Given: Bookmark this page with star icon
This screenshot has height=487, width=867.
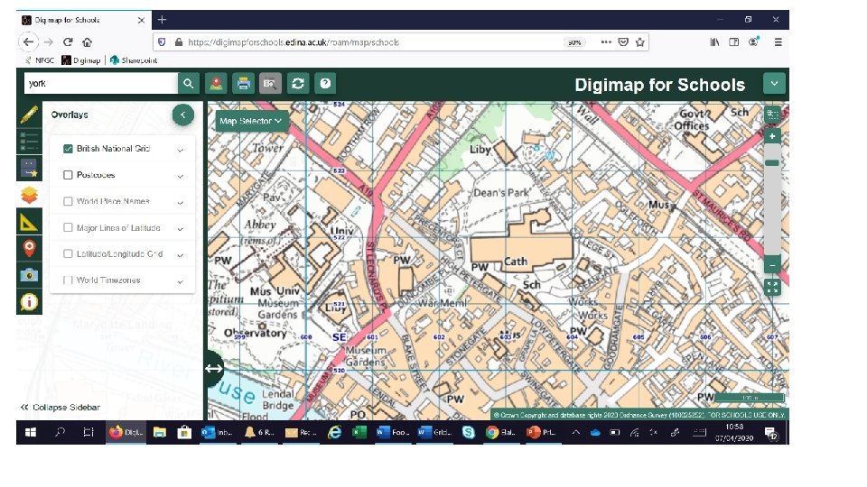Looking at the screenshot, I should pyautogui.click(x=639, y=42).
